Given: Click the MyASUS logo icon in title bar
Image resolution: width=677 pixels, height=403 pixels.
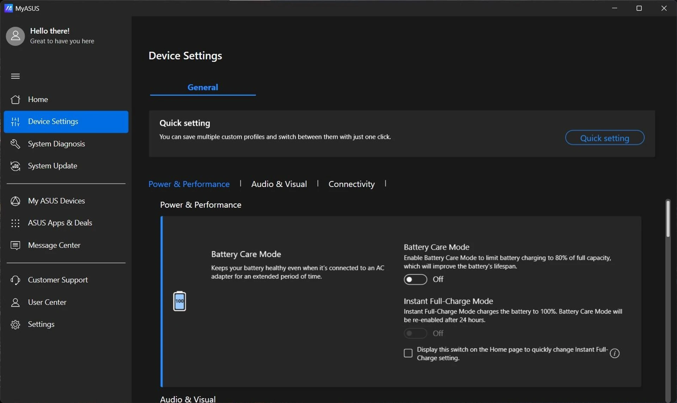Looking at the screenshot, I should pyautogui.click(x=8, y=8).
